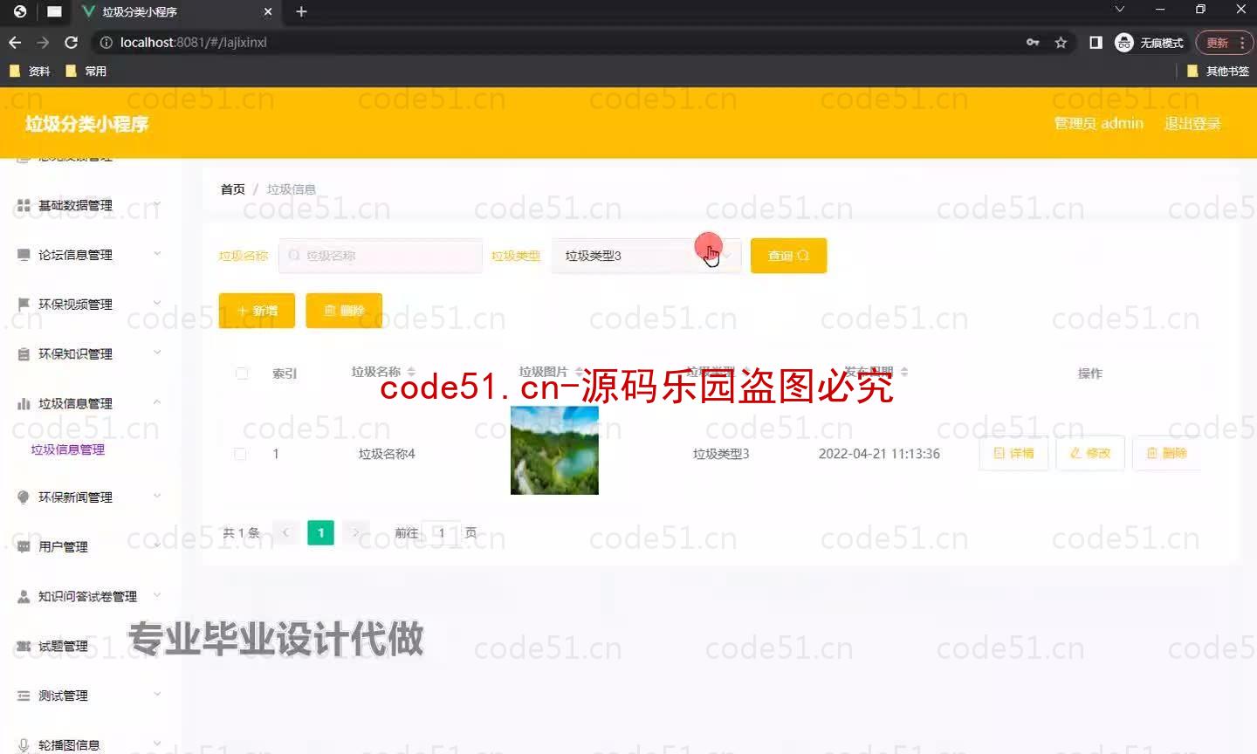Click the browser address bar URL
1257x754 pixels.
tap(194, 42)
